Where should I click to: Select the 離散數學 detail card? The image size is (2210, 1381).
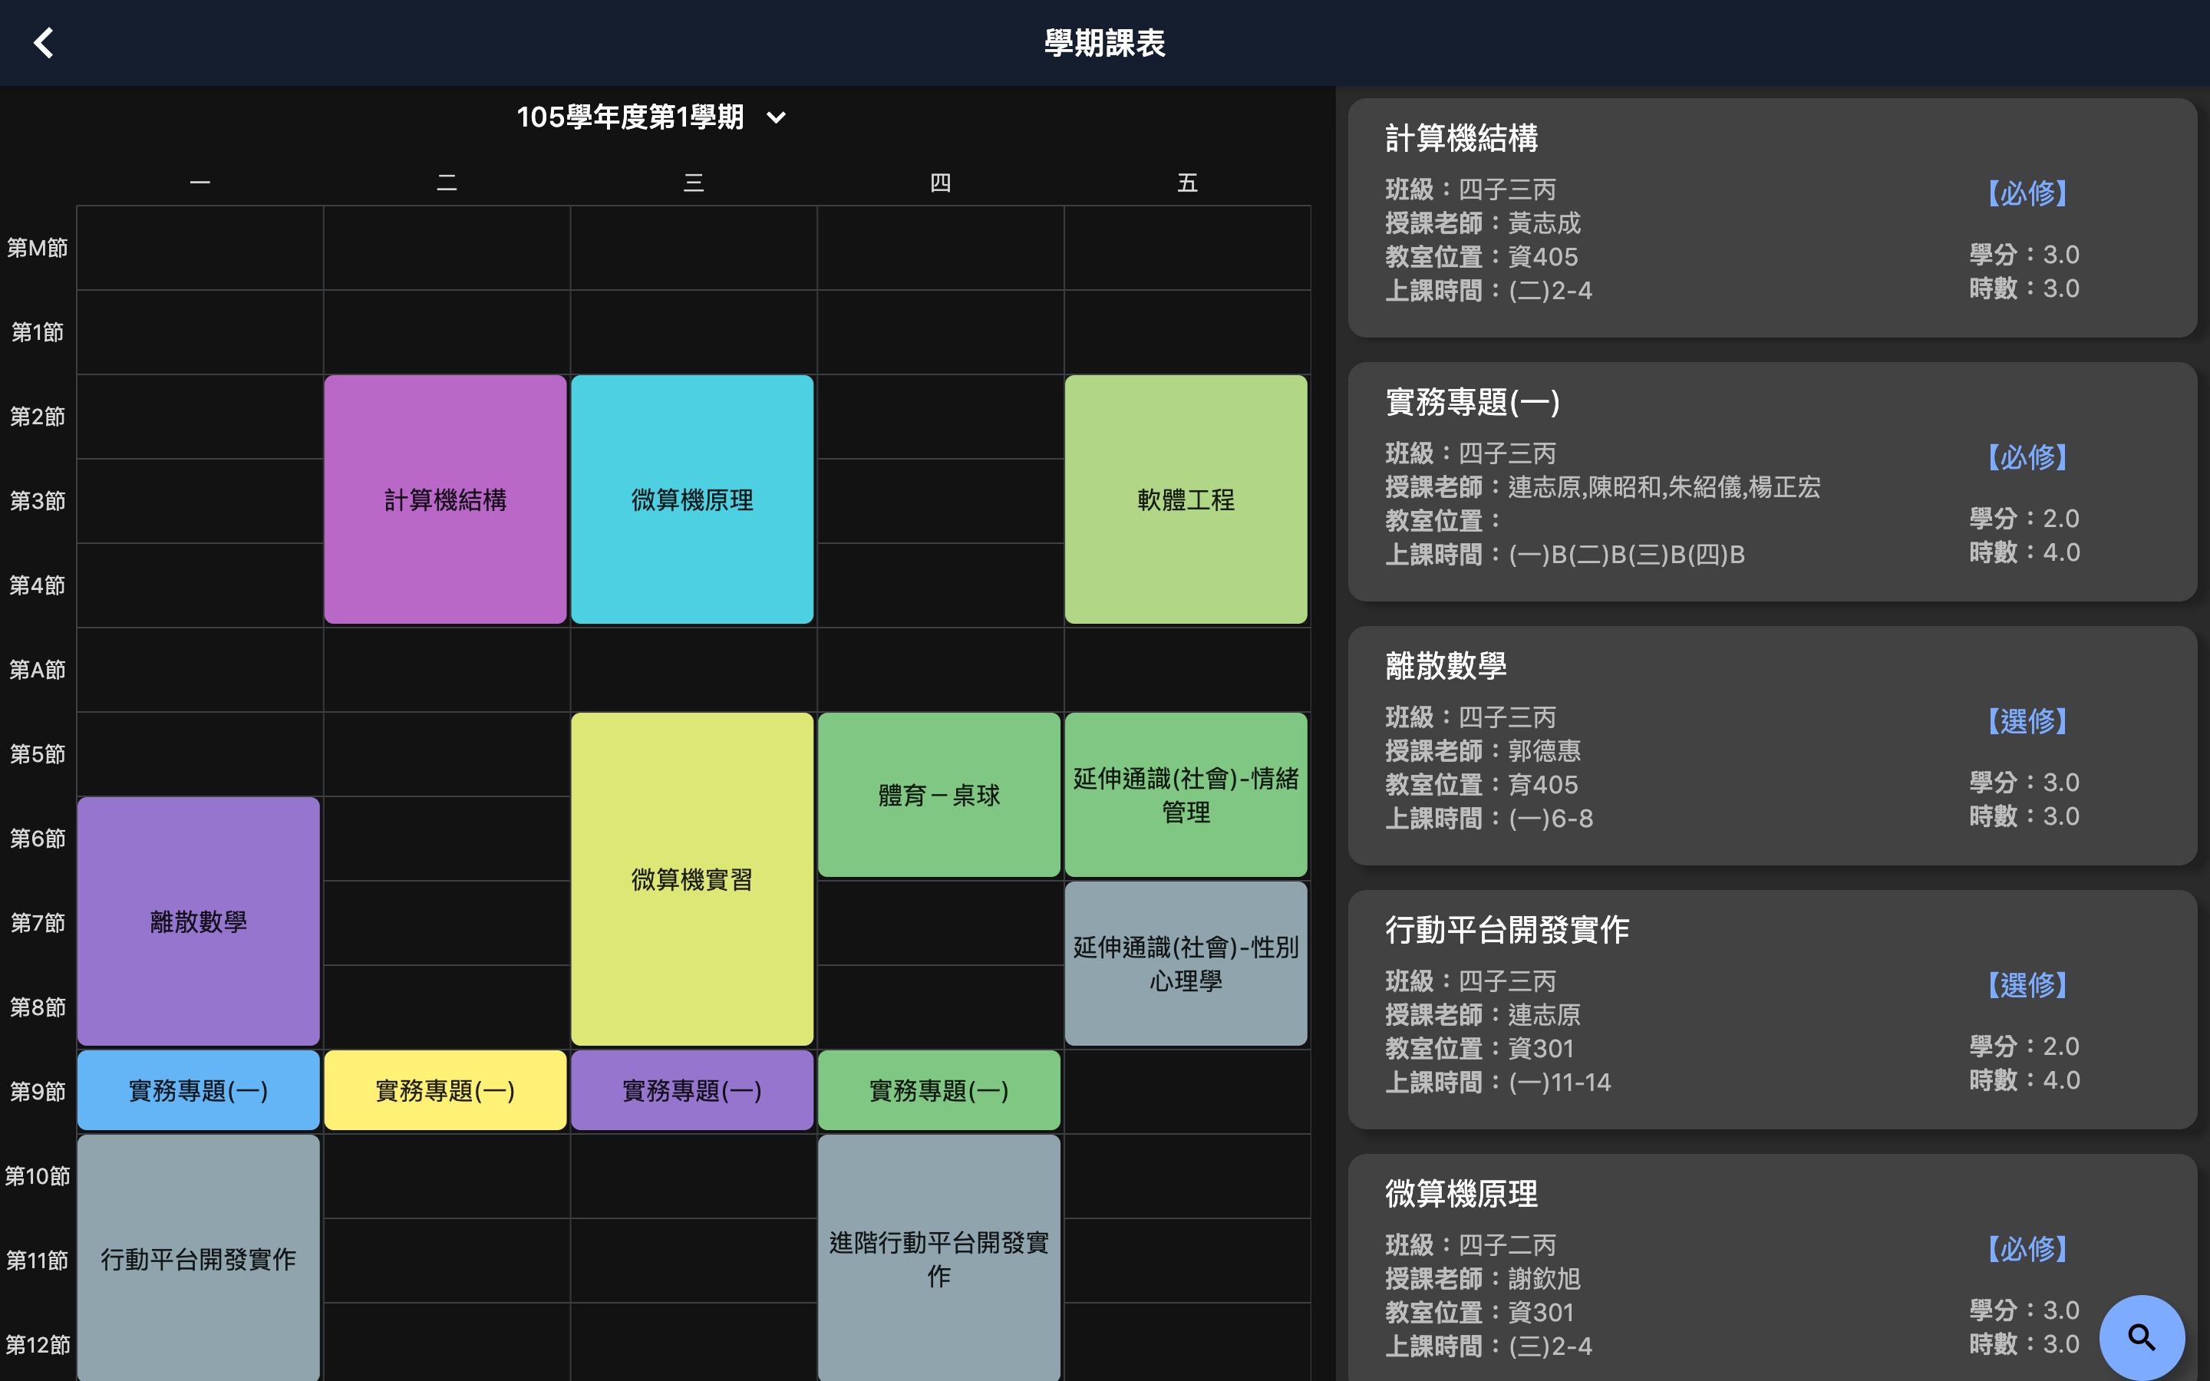[1772, 747]
